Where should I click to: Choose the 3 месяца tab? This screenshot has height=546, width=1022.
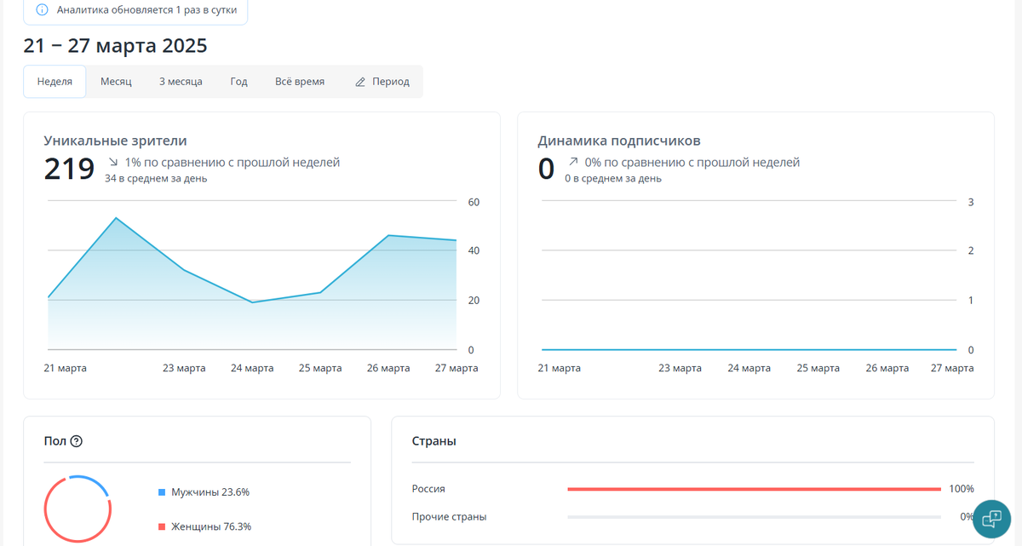coord(181,82)
